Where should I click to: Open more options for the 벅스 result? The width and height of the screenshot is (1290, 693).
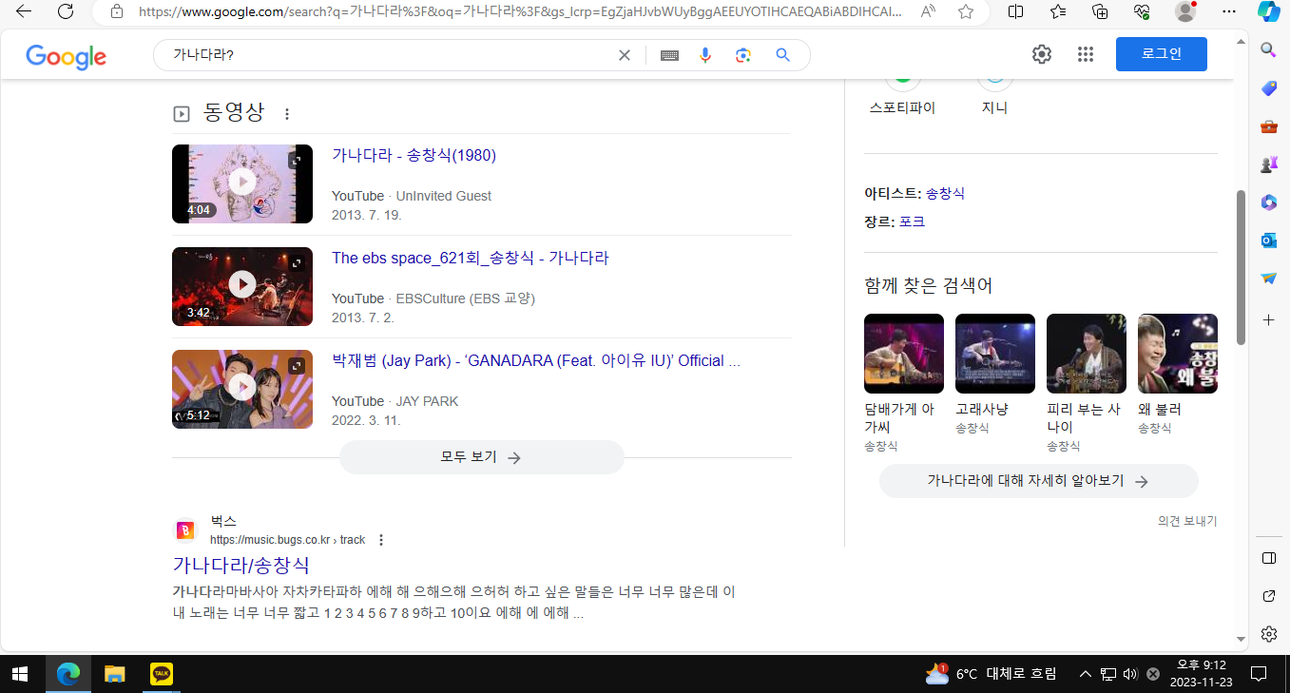[381, 540]
